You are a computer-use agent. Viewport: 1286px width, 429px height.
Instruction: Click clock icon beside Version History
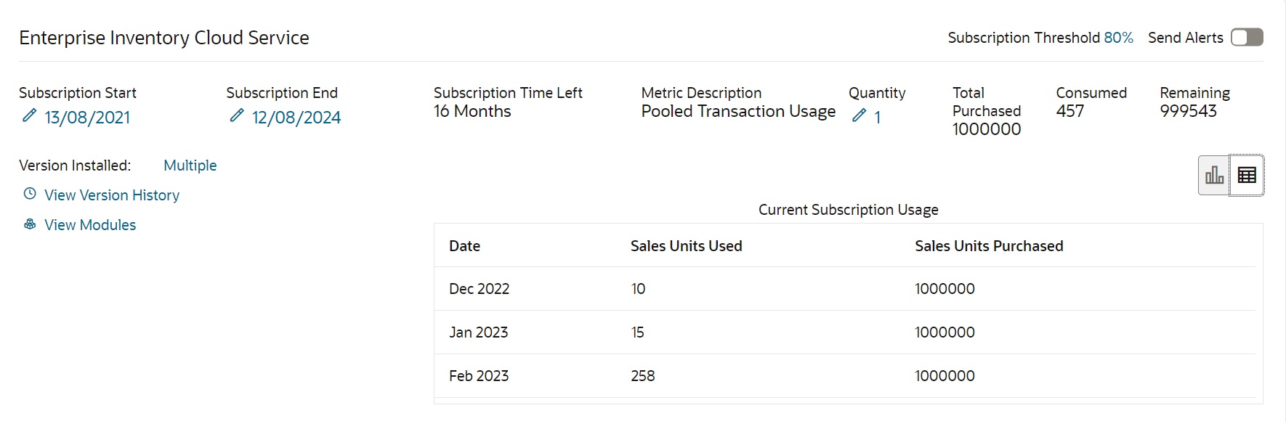coord(30,194)
